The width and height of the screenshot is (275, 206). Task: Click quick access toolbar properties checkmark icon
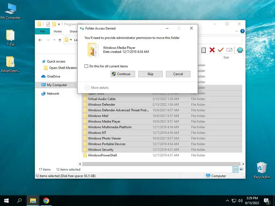click(x=48, y=24)
